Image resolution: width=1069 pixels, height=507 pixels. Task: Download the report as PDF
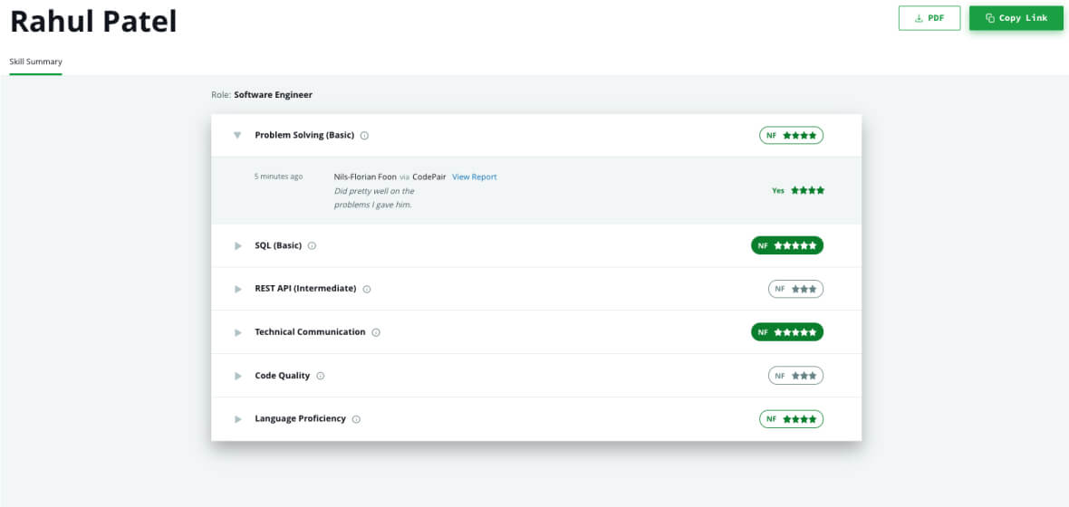929,18
